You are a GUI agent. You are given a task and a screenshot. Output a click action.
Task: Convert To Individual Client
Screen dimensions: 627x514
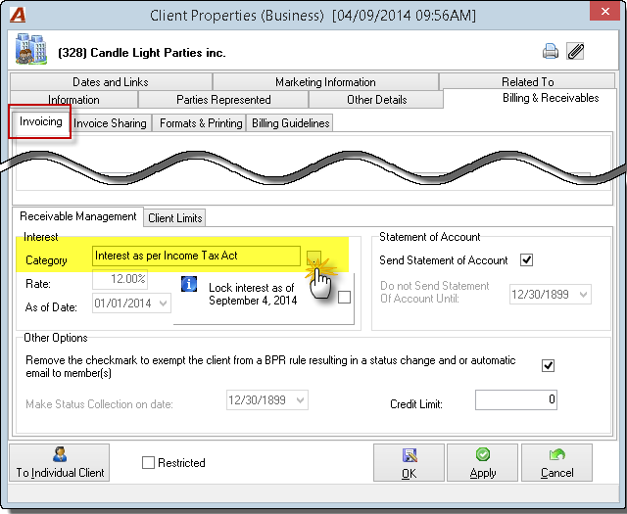pos(60,463)
